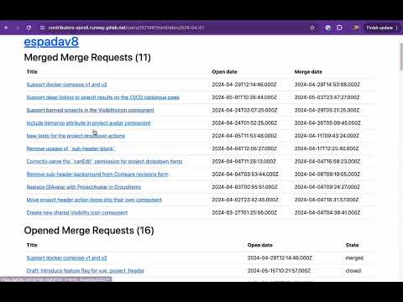Click open date '2024-05-01T10:28:44.000Z'
This screenshot has width=403, height=302.
(x=244, y=97)
